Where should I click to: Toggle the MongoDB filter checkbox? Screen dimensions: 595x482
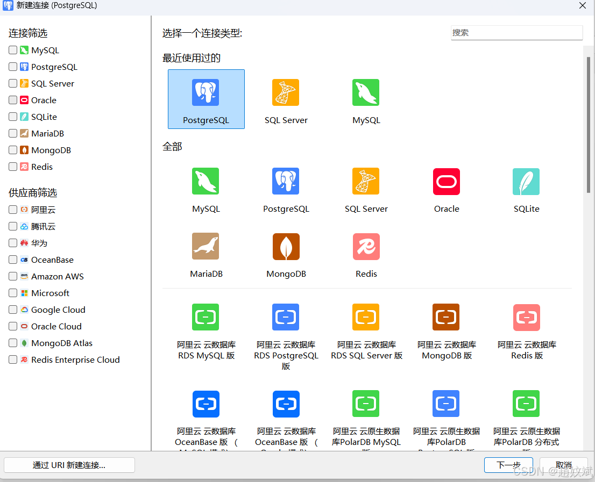tap(13, 150)
